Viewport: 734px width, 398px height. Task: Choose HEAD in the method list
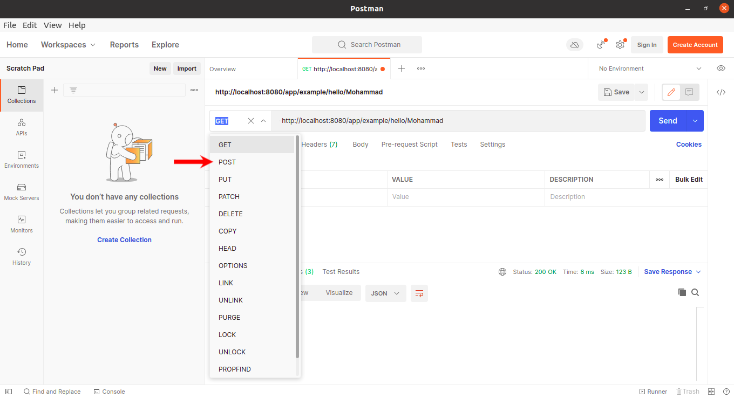point(253,248)
